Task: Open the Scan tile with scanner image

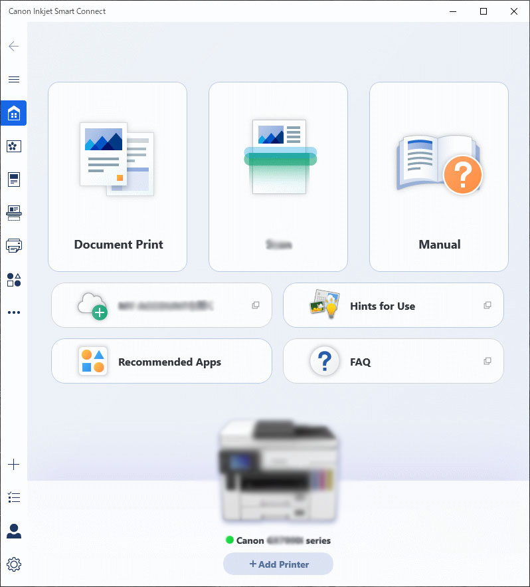Action: [x=278, y=177]
